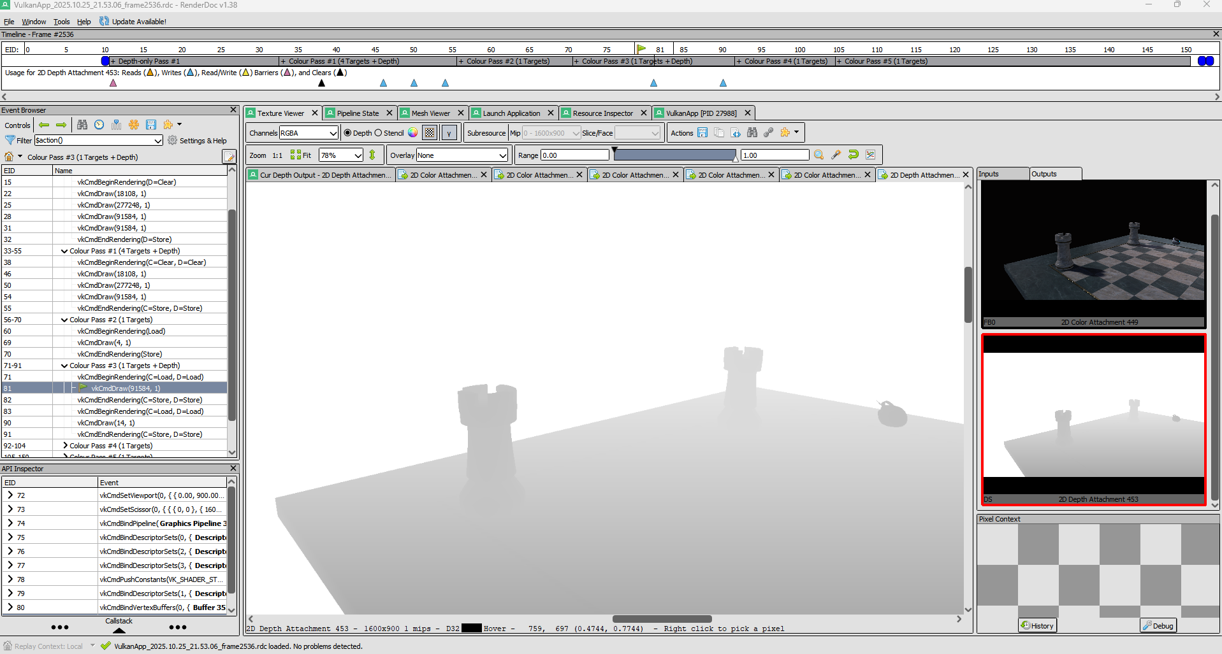Toggle the checkerboard background button
1222x654 pixels.
coord(430,133)
